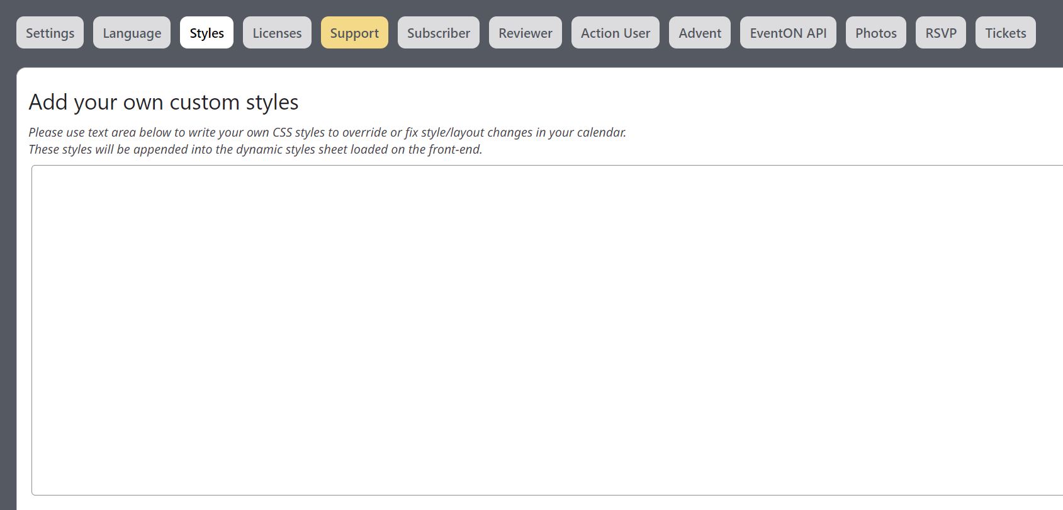The image size is (1063, 510).
Task: Open the EventON API tab
Action: click(x=788, y=33)
